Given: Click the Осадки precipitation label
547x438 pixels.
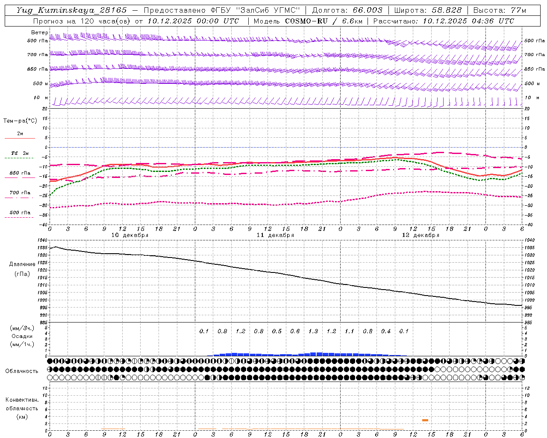Looking at the screenshot, I should click(x=22, y=336).
